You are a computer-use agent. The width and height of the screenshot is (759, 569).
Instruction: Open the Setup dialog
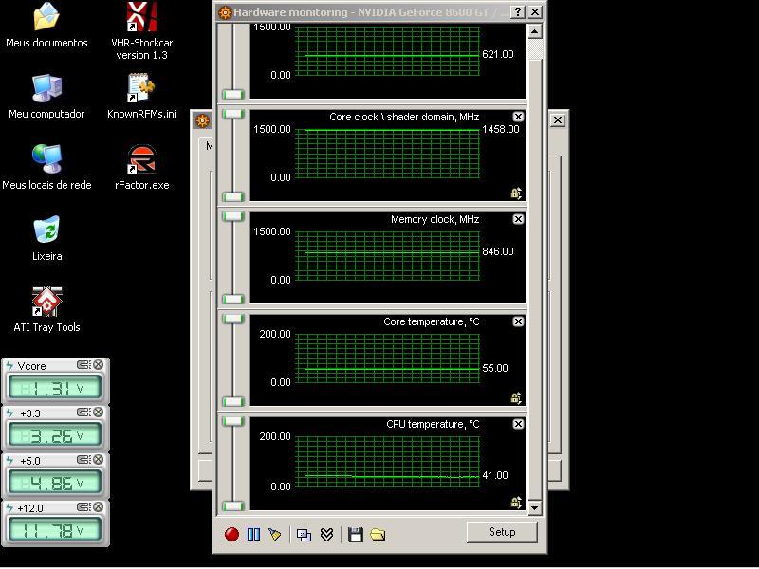502,532
